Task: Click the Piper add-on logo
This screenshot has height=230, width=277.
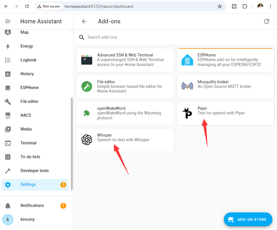Action: [x=187, y=113]
